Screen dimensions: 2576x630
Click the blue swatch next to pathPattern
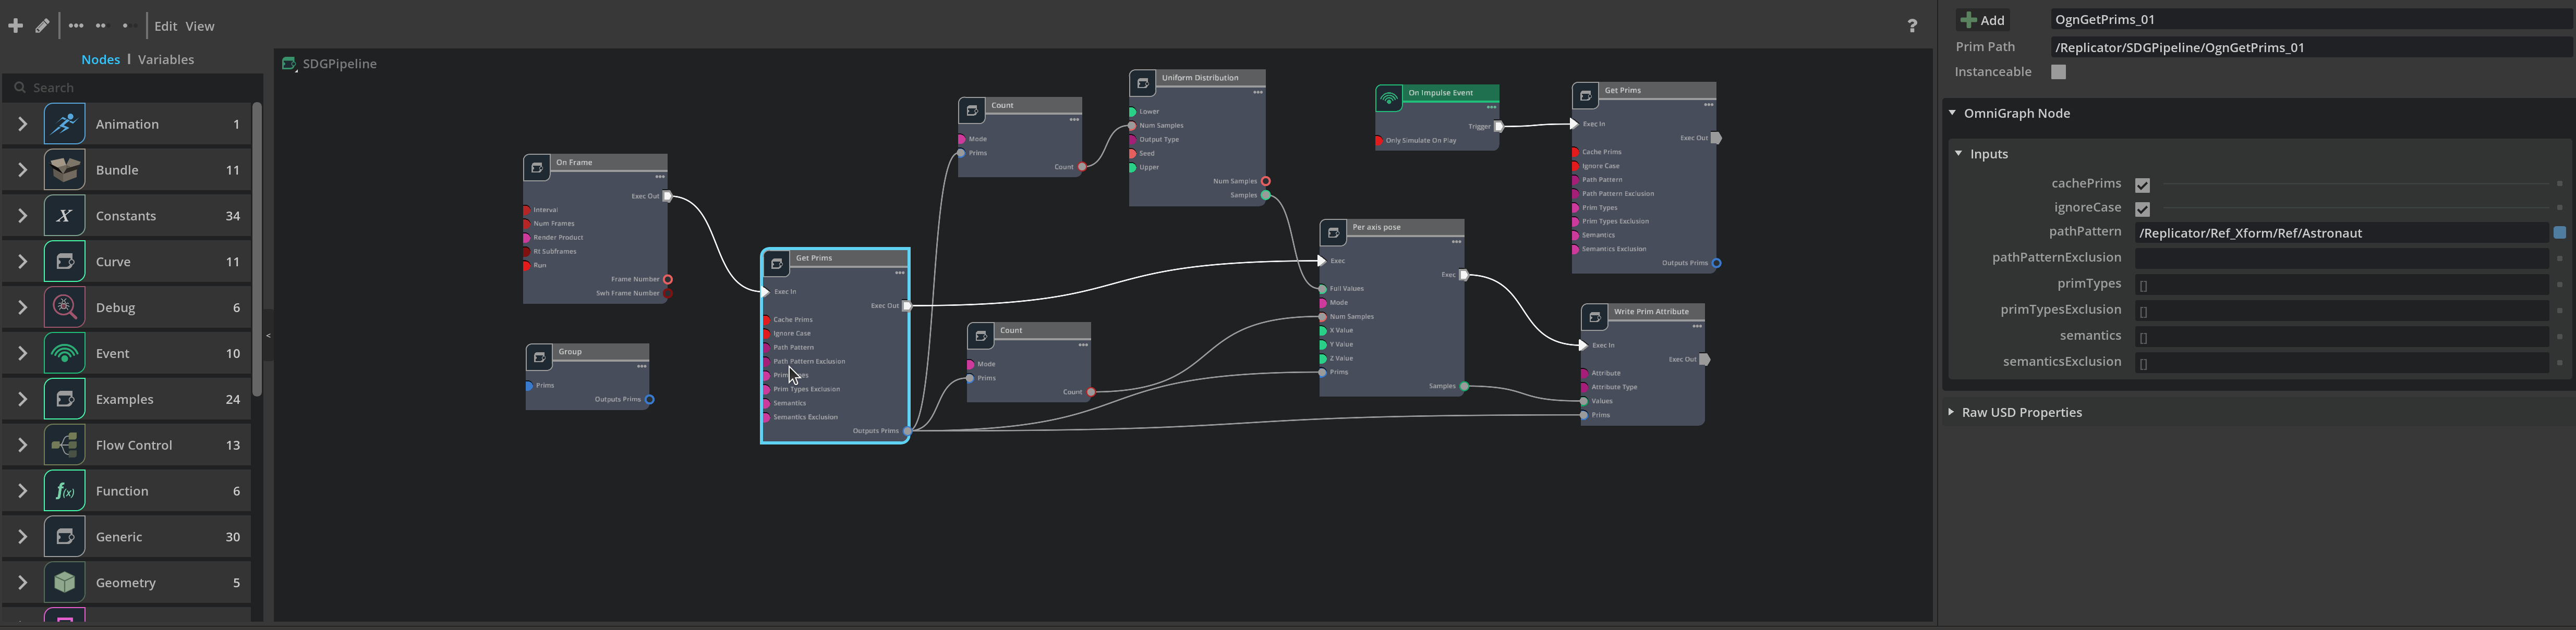click(x=2559, y=232)
